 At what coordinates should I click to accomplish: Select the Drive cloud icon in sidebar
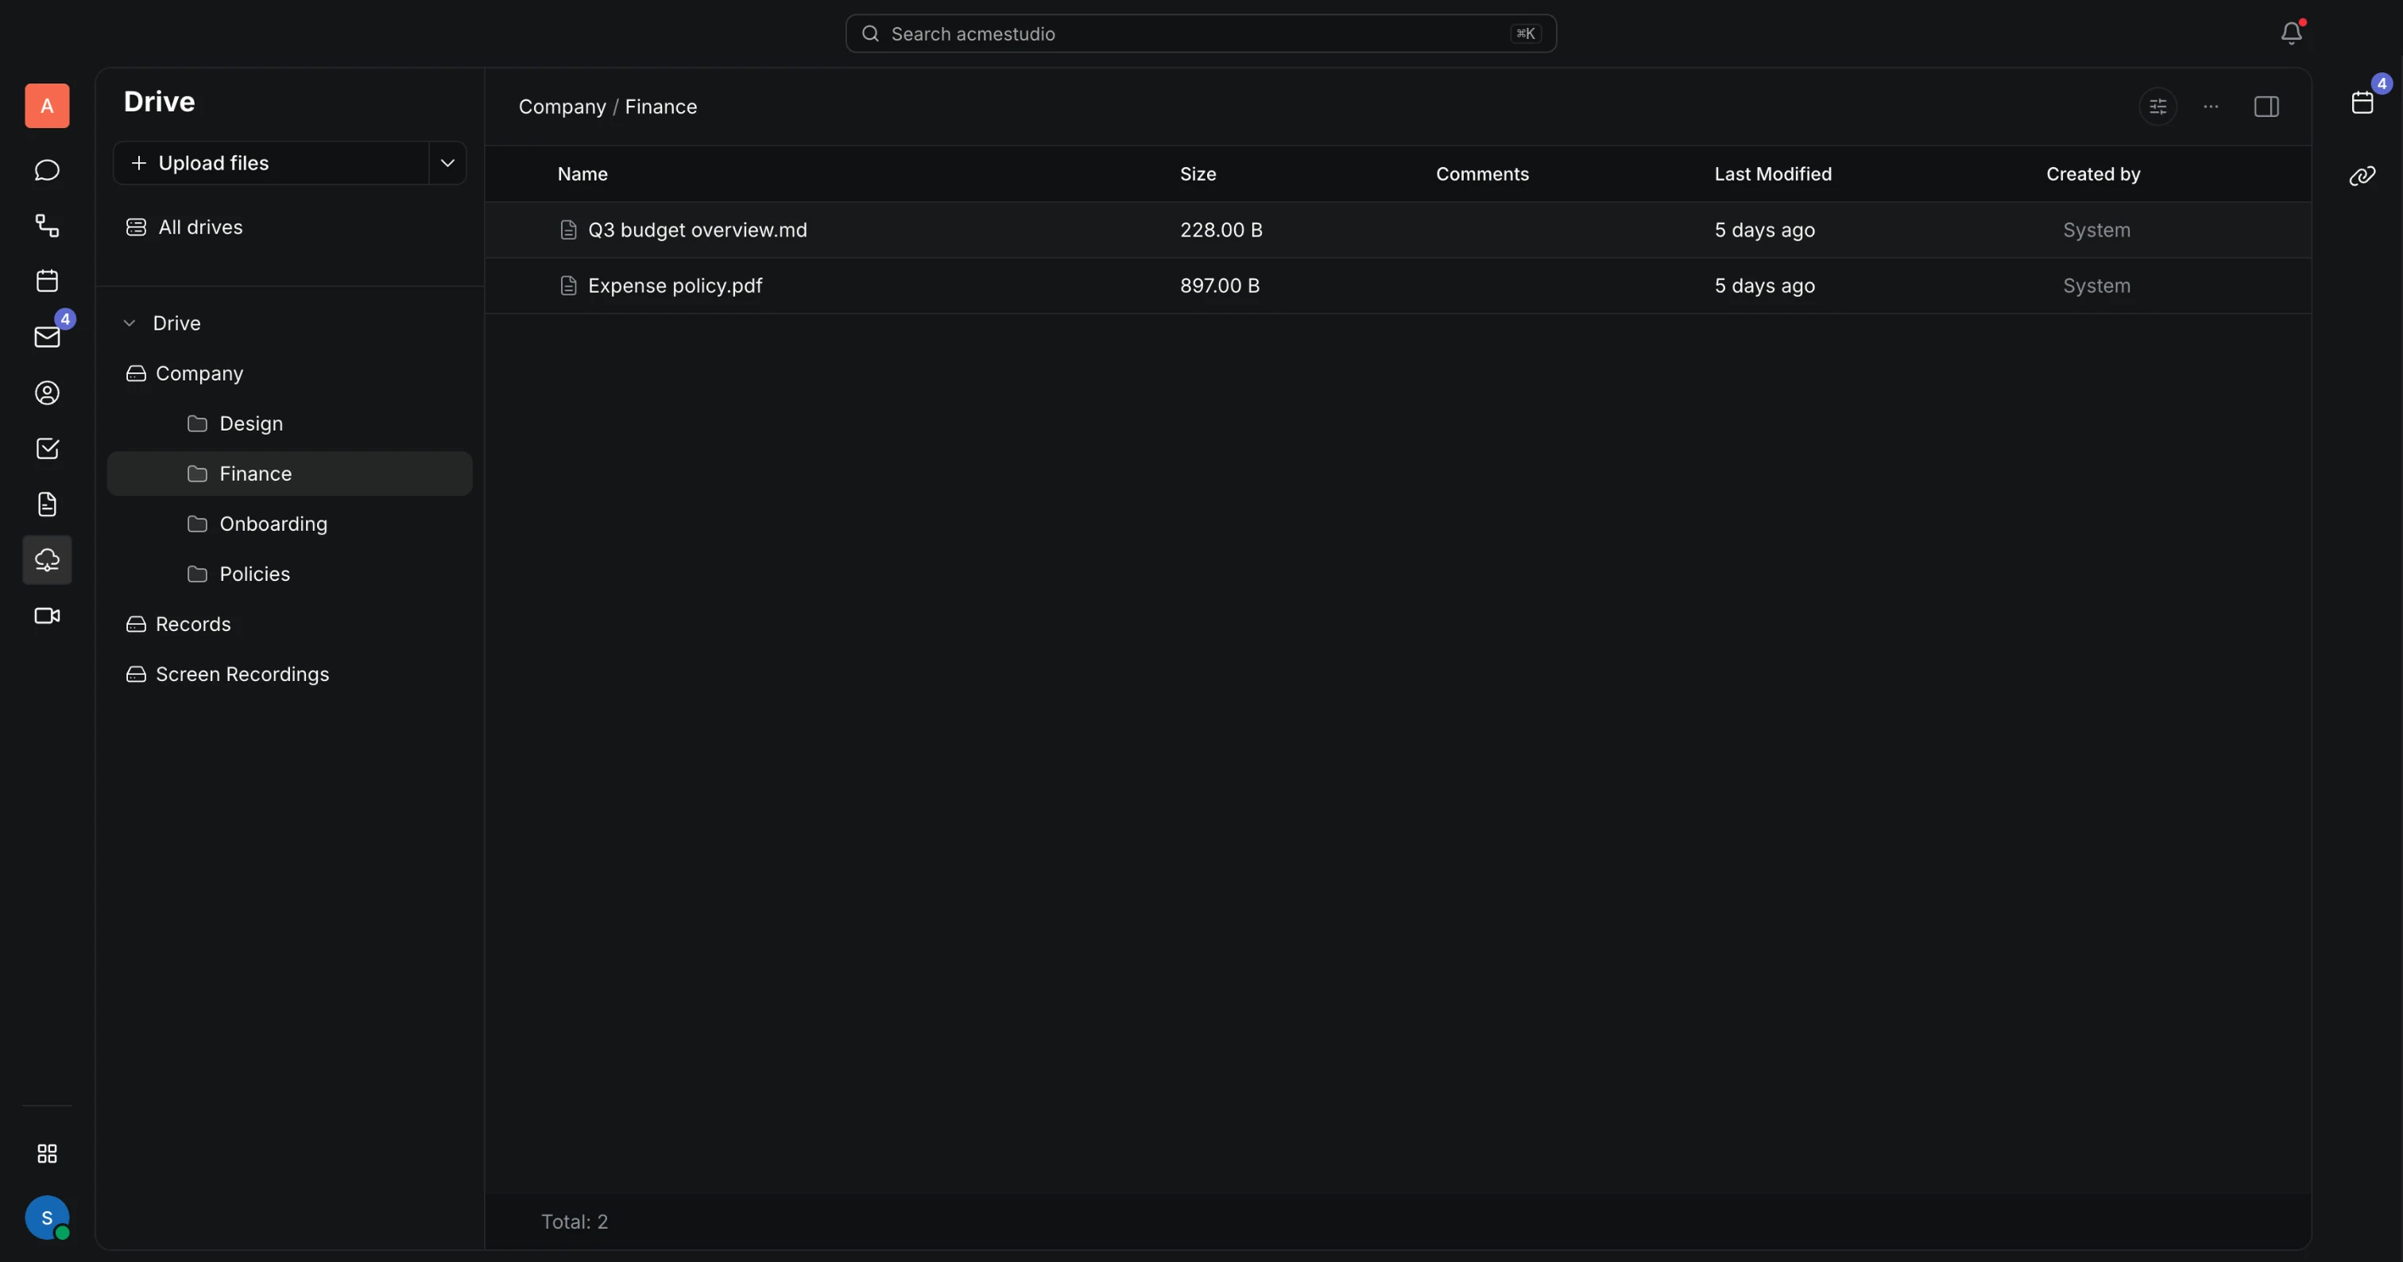[x=47, y=559]
